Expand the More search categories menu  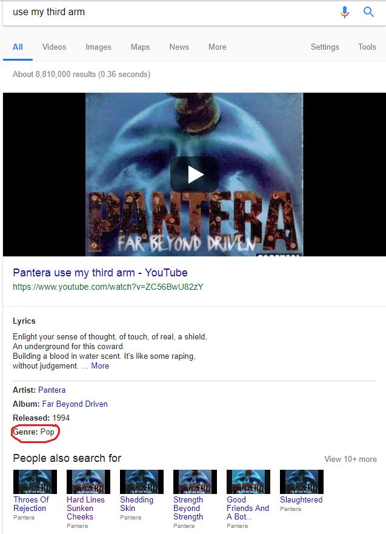[217, 47]
